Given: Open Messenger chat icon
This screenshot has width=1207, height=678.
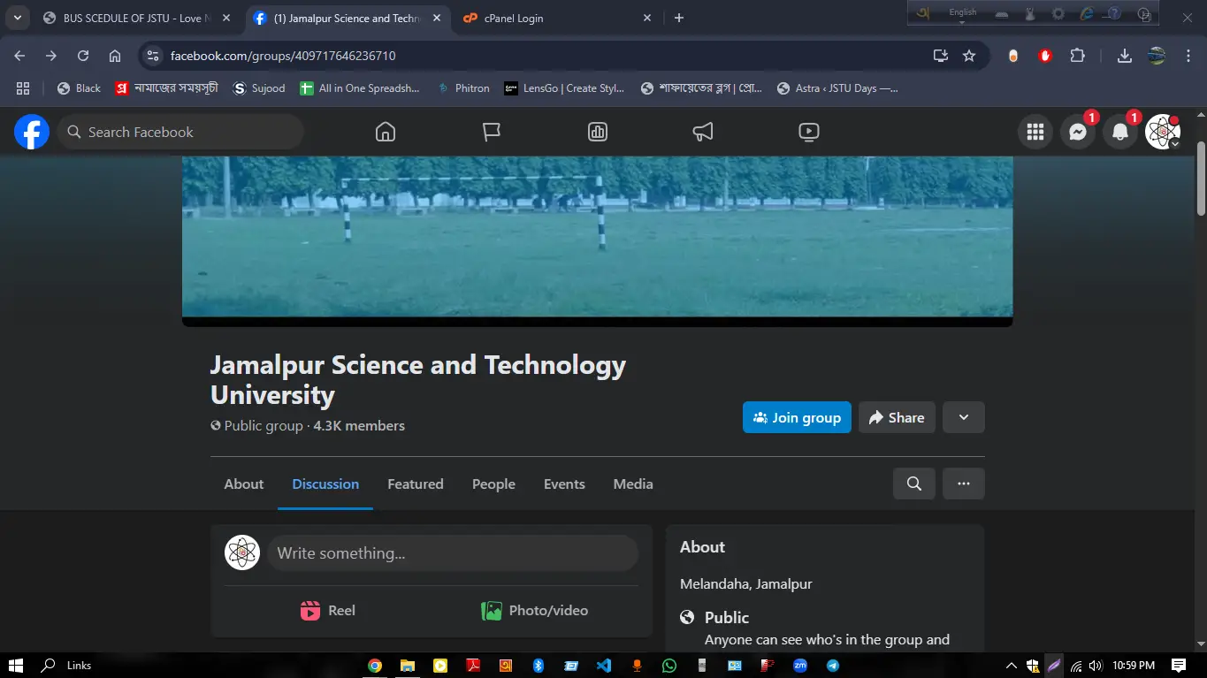Looking at the screenshot, I should (x=1078, y=132).
